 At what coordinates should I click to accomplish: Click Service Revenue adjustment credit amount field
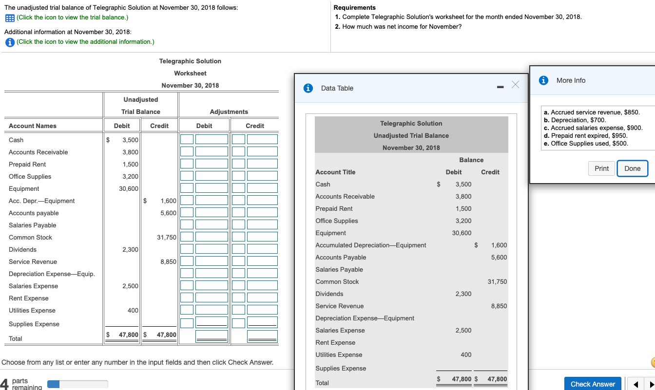pos(262,261)
